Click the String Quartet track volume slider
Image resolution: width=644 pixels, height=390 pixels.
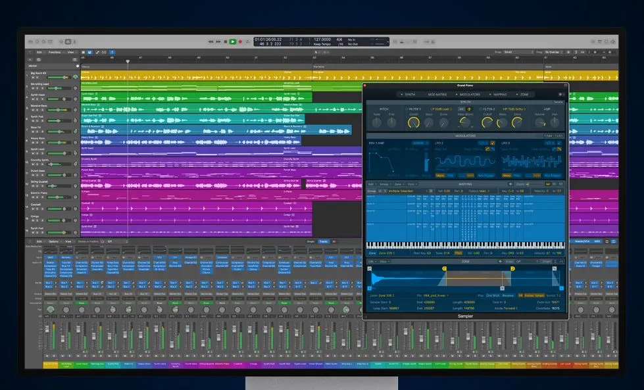(x=59, y=186)
